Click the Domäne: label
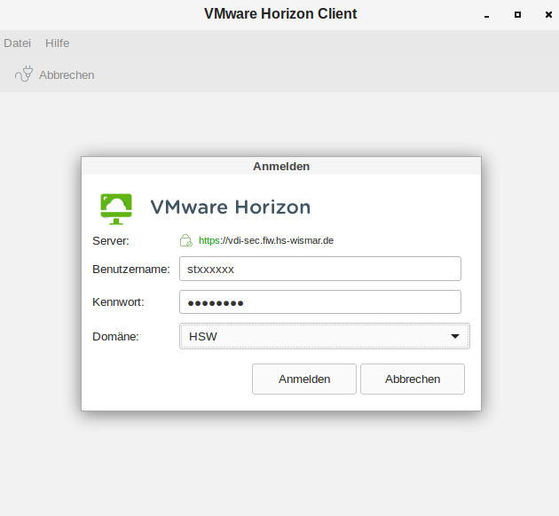The width and height of the screenshot is (559, 516). tap(115, 336)
